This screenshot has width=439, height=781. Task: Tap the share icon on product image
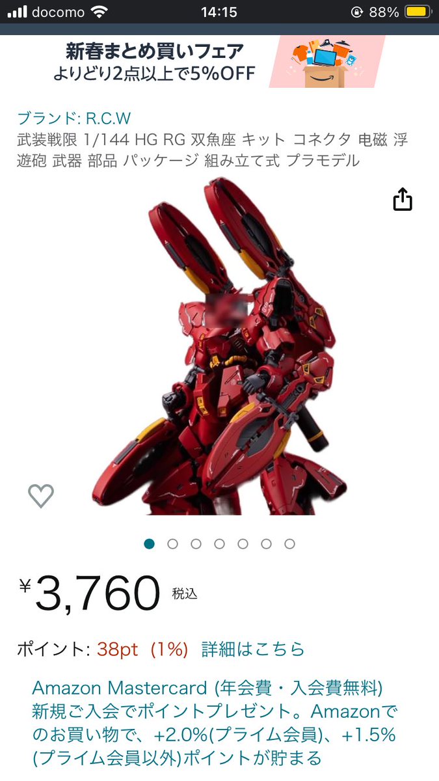coord(403,199)
